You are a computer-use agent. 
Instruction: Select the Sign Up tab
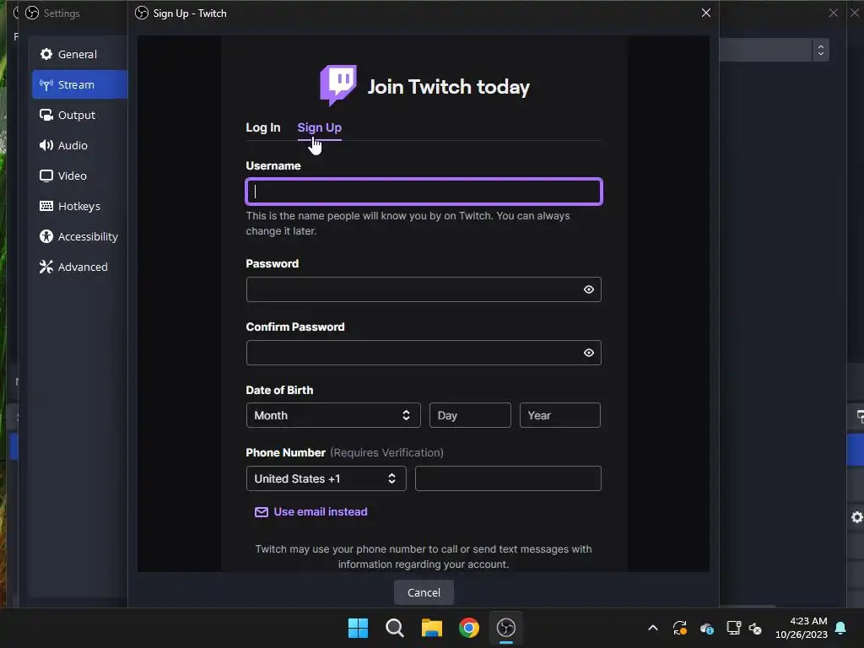pos(319,127)
